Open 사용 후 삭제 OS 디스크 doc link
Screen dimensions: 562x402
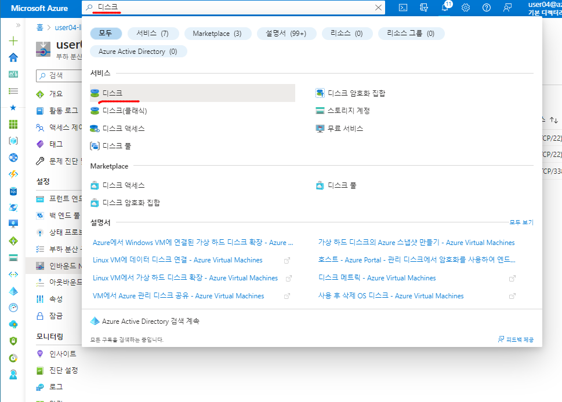[x=391, y=295]
